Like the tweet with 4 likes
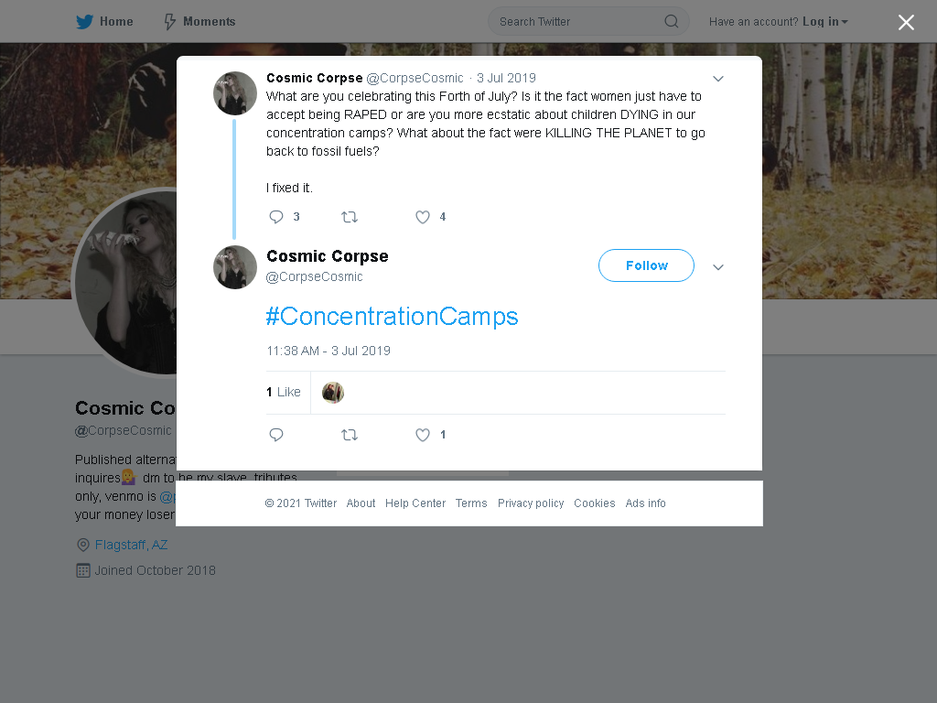Screen dimensions: 937x703 pos(423,217)
